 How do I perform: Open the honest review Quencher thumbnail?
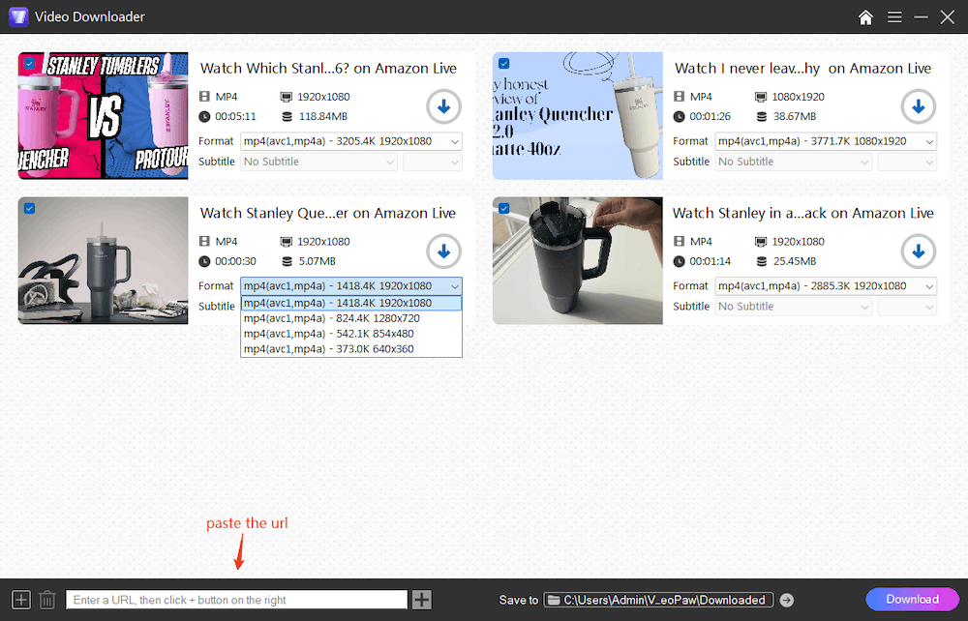[578, 116]
